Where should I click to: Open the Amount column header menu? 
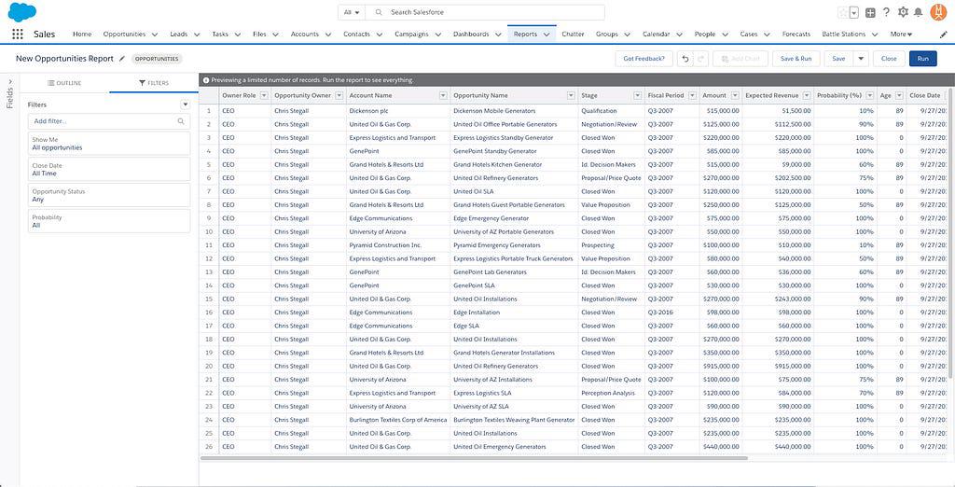coord(734,95)
